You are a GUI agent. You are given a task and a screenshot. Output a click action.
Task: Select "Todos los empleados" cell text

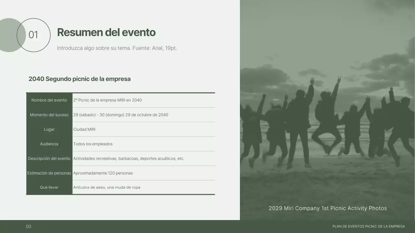tap(92, 144)
